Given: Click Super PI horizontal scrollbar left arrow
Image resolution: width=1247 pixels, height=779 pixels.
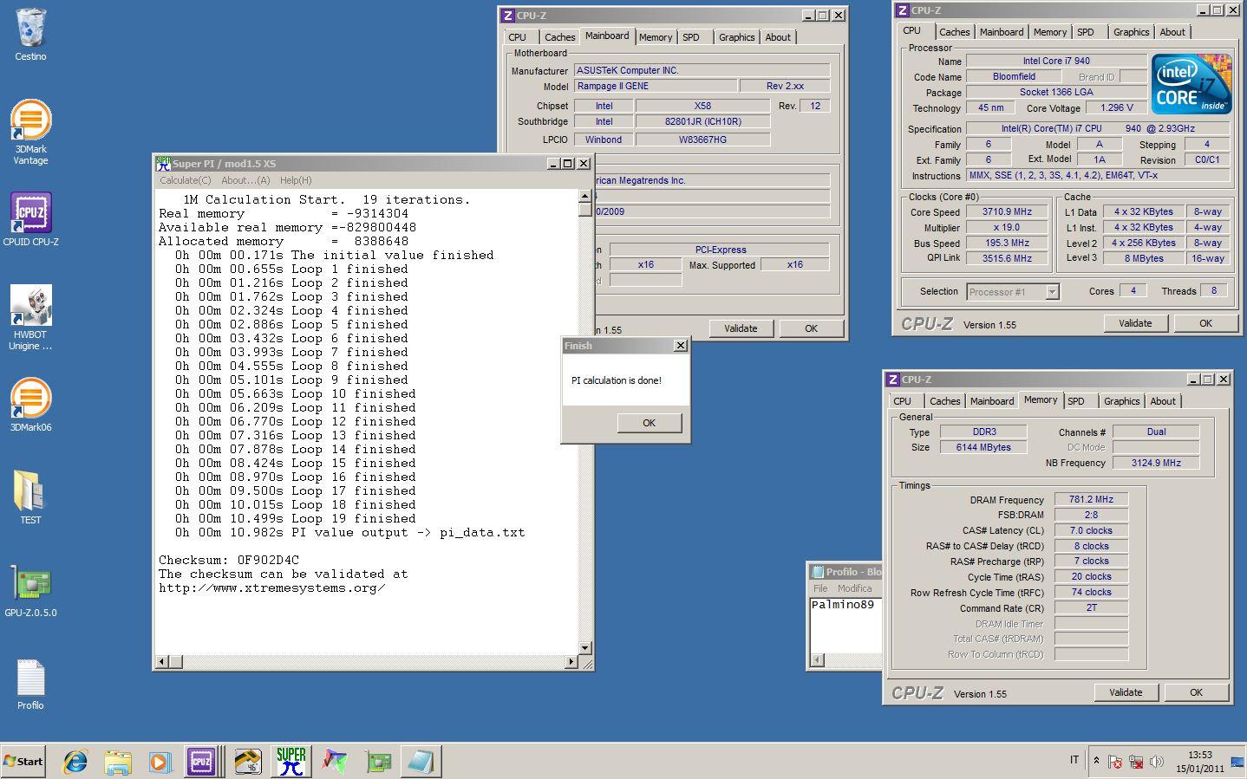Looking at the screenshot, I should pyautogui.click(x=162, y=662).
